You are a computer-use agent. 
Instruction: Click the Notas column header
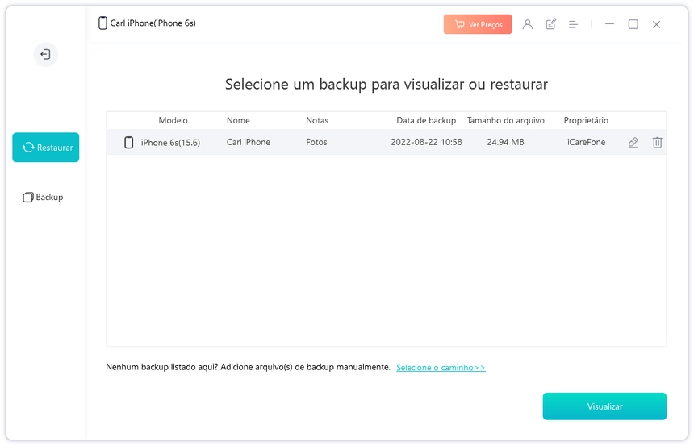317,120
